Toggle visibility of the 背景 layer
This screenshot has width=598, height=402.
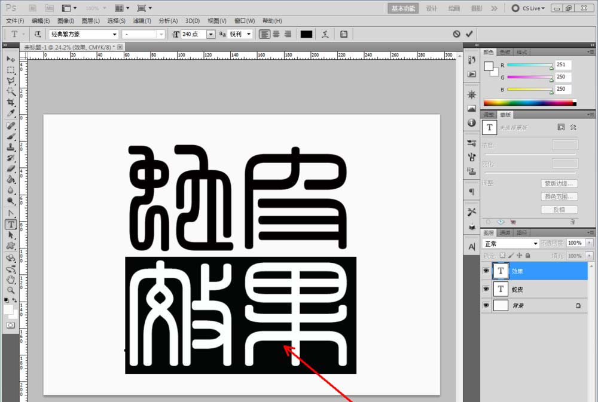(x=486, y=306)
